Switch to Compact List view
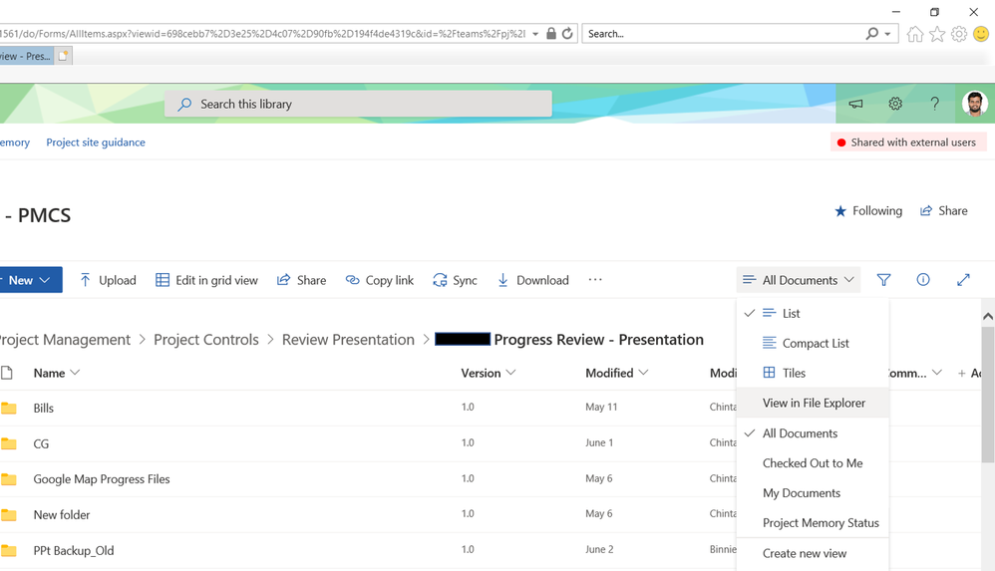Image resolution: width=995 pixels, height=571 pixels. (x=813, y=343)
